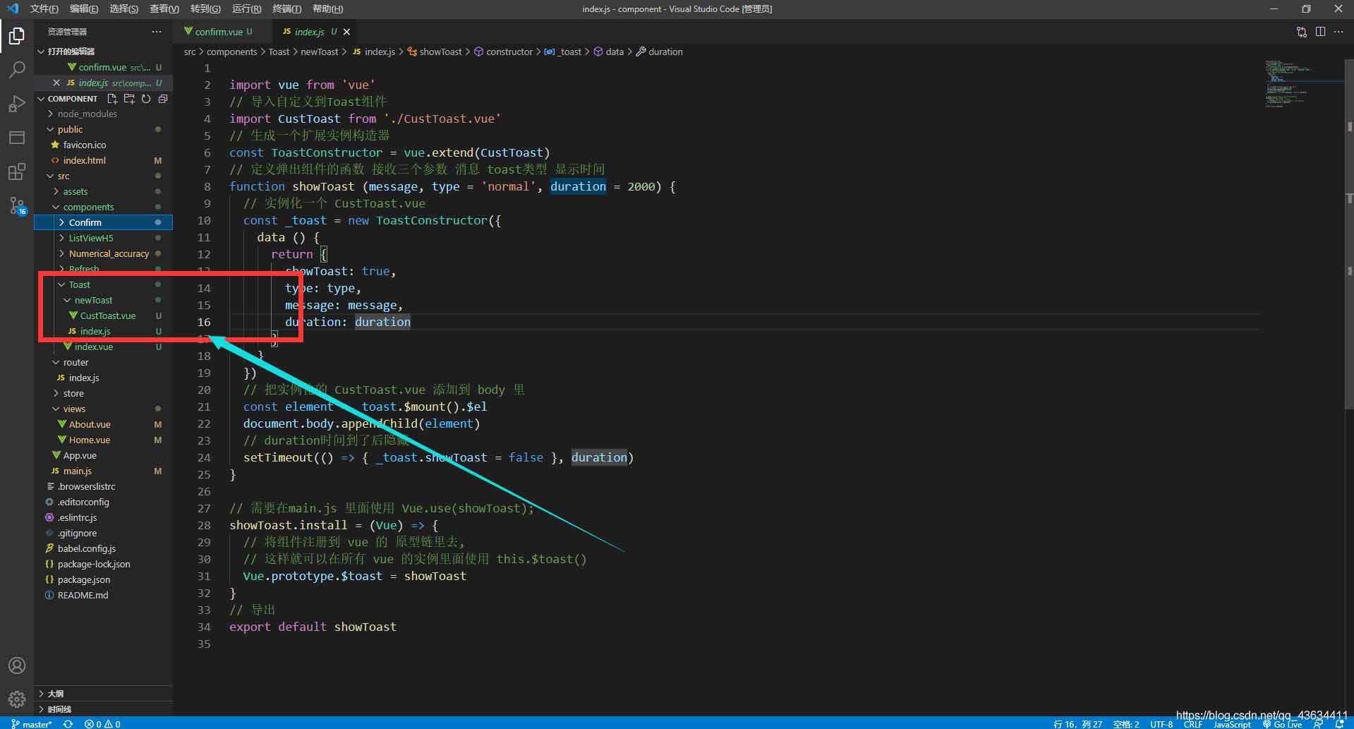Expand the outline section at bottom

55,694
